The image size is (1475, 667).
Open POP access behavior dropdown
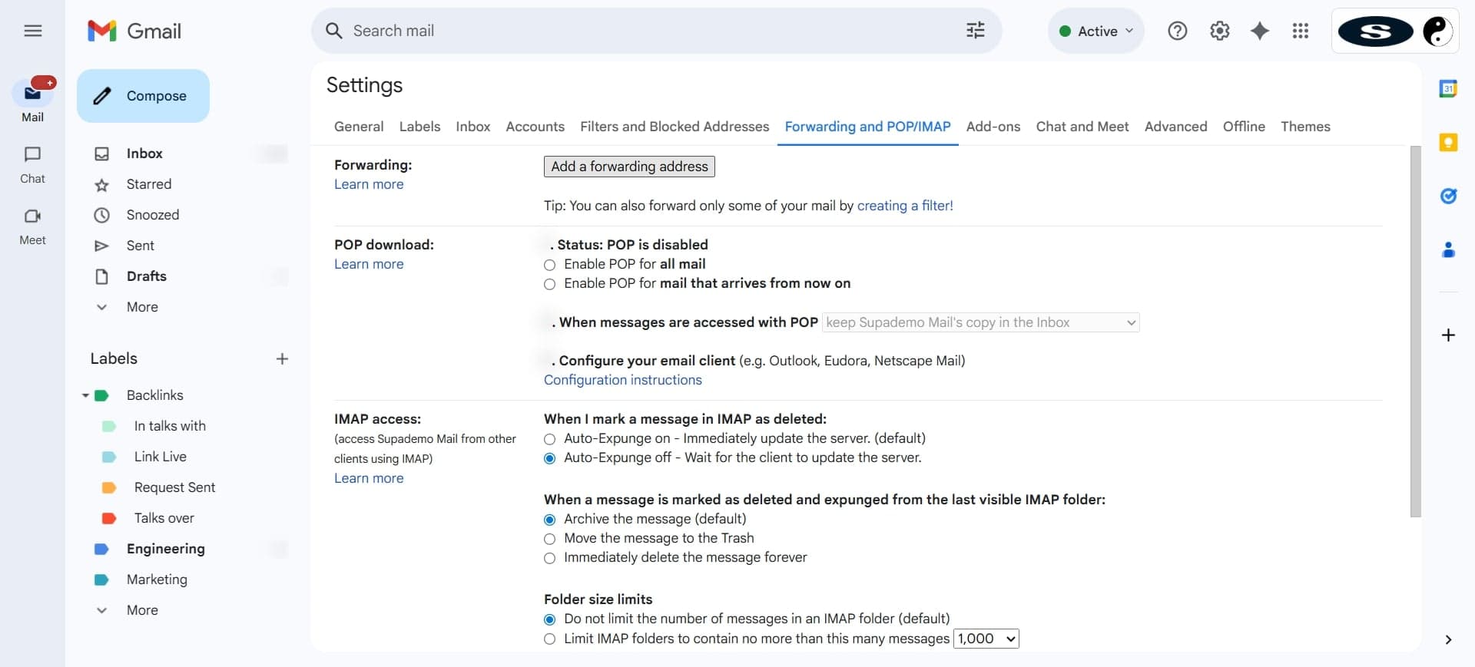tap(981, 322)
